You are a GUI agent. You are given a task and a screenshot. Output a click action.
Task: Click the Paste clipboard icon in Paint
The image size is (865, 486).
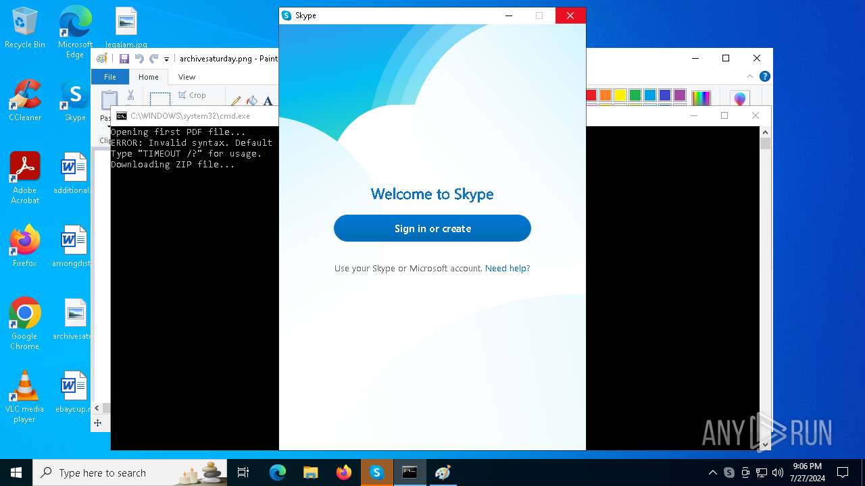tap(109, 99)
